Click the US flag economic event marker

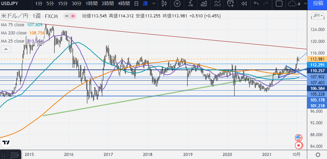299,138
